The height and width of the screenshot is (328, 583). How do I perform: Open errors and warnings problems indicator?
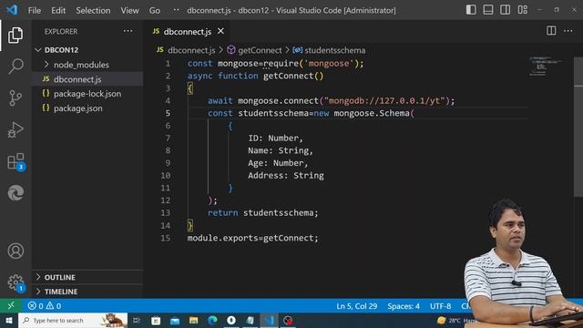(x=45, y=306)
